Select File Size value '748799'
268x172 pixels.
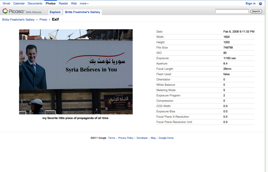click(x=228, y=48)
